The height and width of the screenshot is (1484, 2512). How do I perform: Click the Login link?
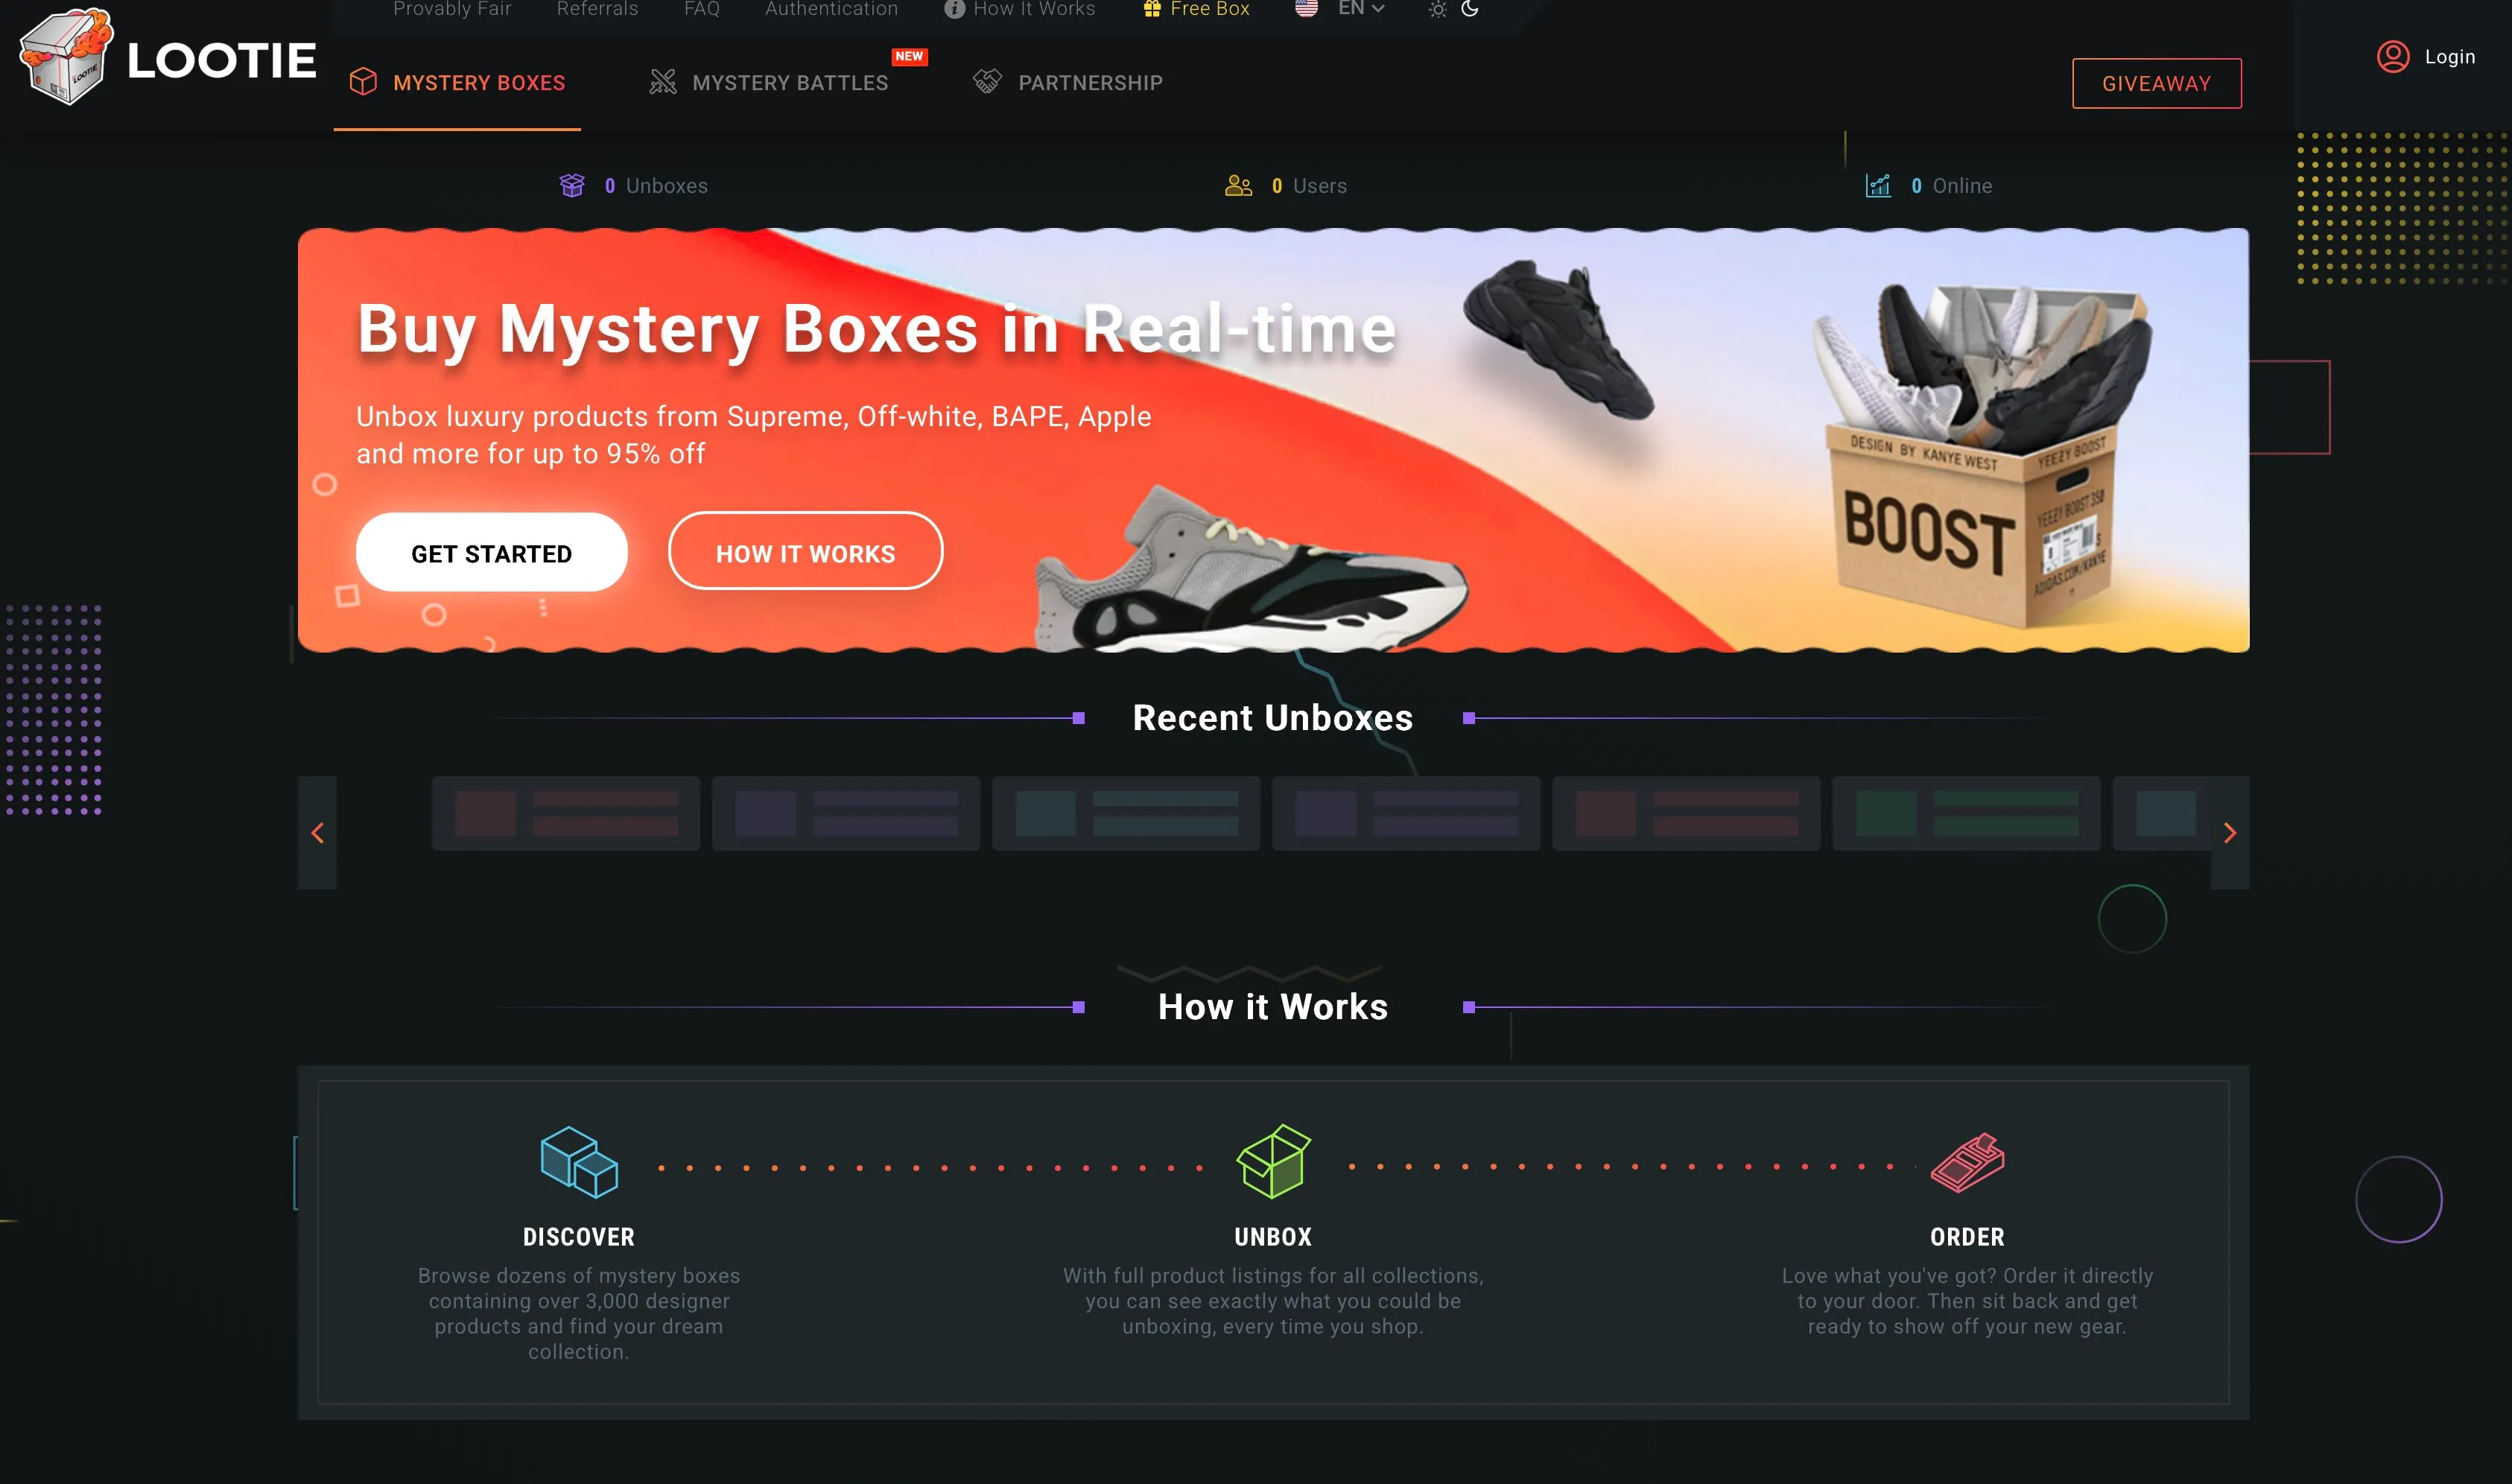click(x=2449, y=57)
